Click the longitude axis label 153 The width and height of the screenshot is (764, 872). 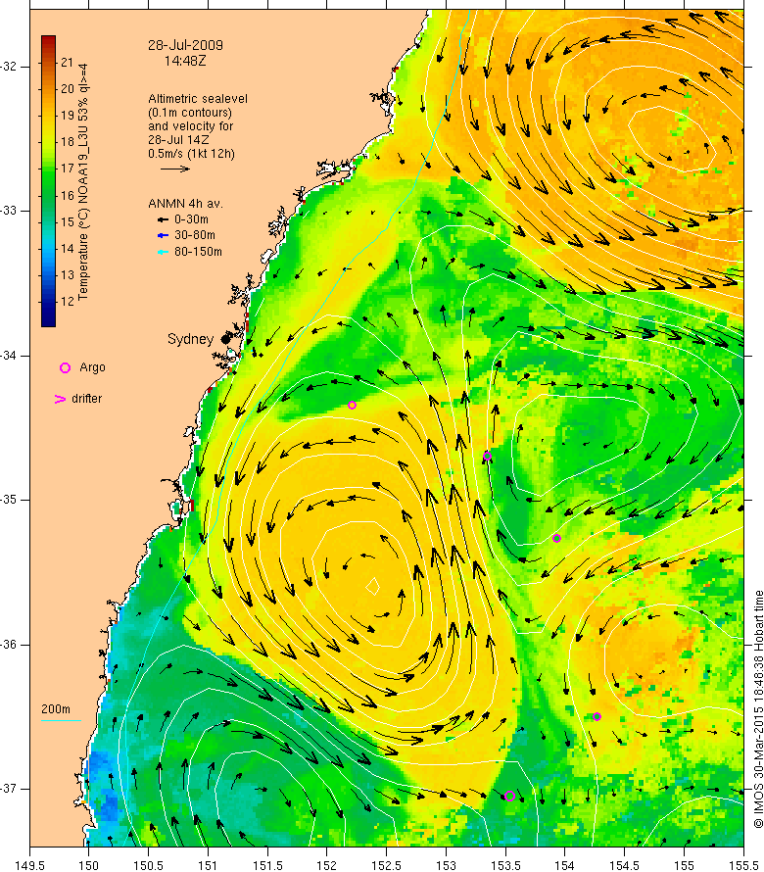coord(446,866)
